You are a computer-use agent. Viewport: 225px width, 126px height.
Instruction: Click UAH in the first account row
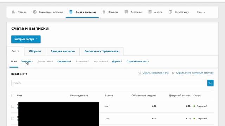click(x=107, y=106)
